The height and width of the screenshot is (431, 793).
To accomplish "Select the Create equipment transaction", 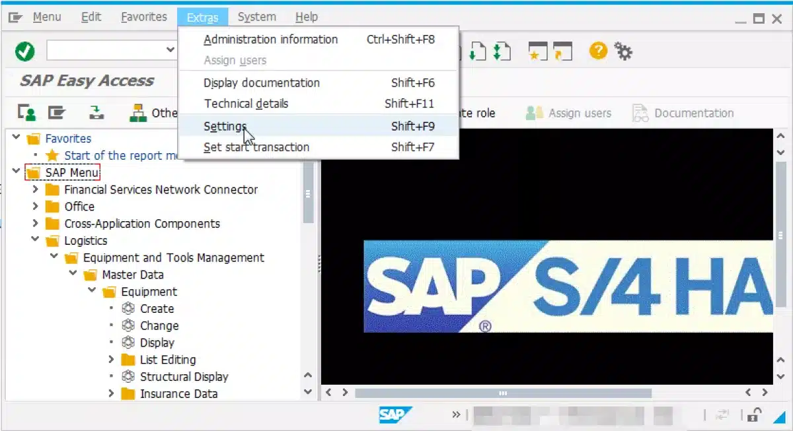I will (x=157, y=309).
